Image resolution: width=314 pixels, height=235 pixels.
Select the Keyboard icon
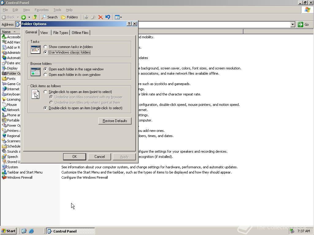(x=4, y=94)
